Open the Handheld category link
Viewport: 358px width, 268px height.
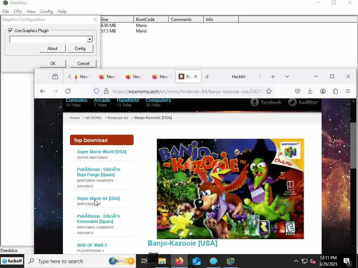[x=128, y=100]
